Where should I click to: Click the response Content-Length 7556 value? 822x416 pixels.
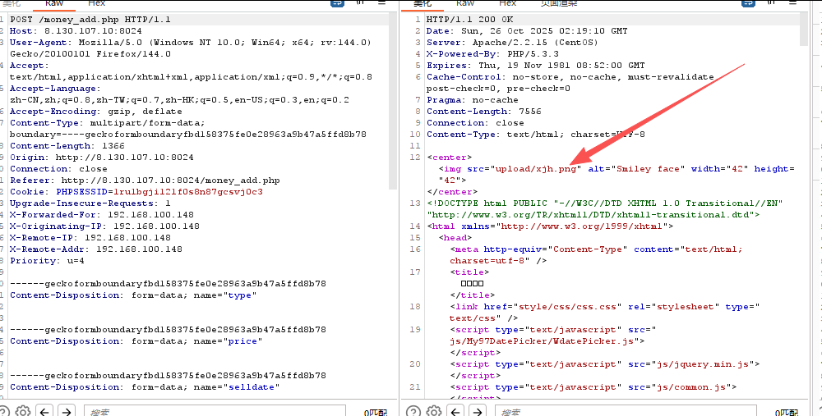(x=530, y=112)
